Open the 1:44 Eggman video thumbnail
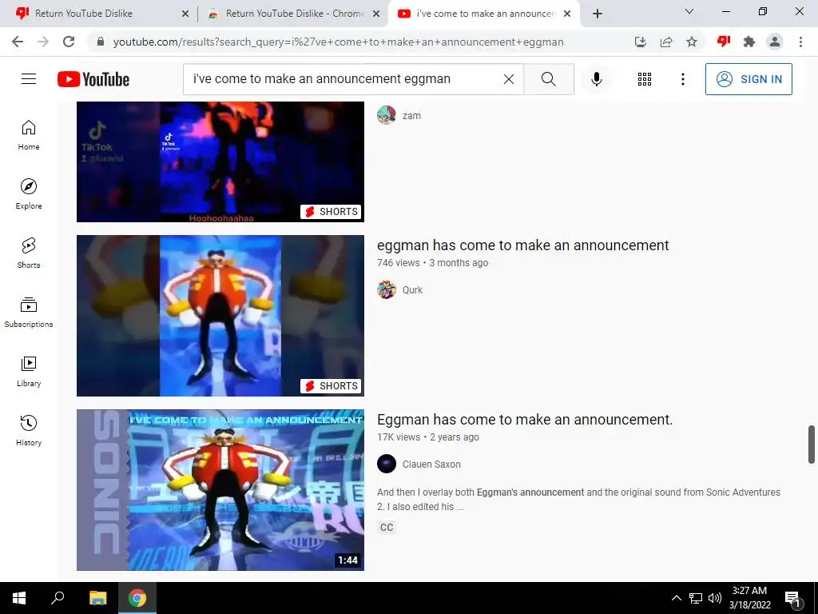818x614 pixels. pyautogui.click(x=220, y=490)
